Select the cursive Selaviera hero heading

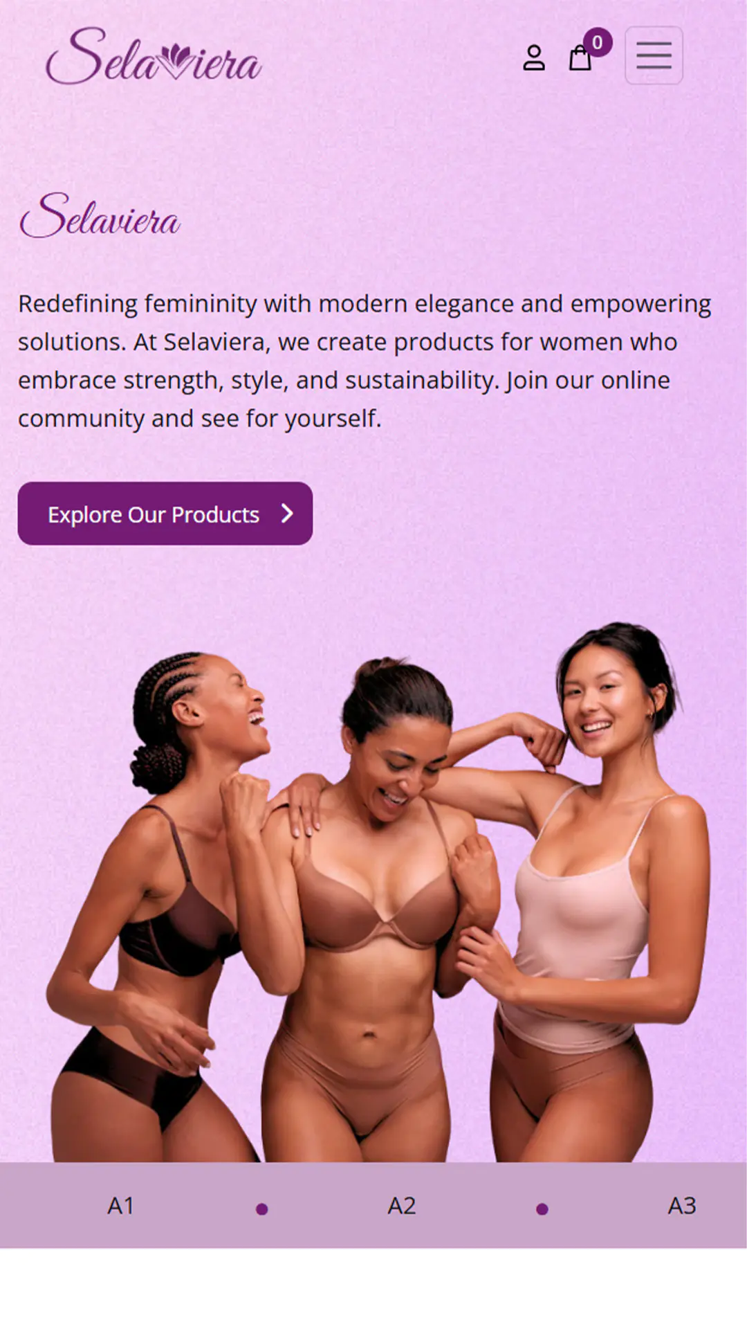tap(100, 216)
